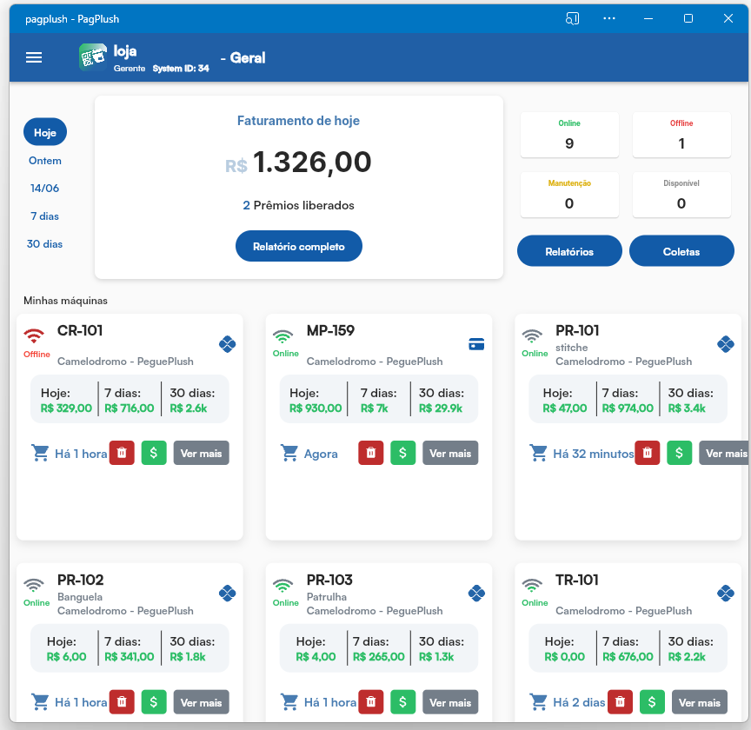Click the green dollar icon on MP-159

(x=402, y=453)
